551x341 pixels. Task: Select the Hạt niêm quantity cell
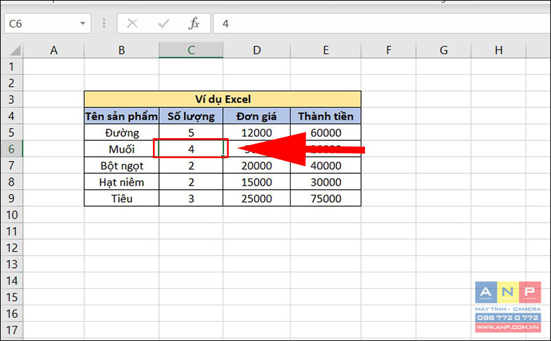191,181
